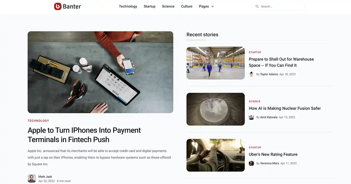Click Veronica Mars' author avatar
Image resolution: width=351 pixels, height=184 pixels.
(251, 163)
